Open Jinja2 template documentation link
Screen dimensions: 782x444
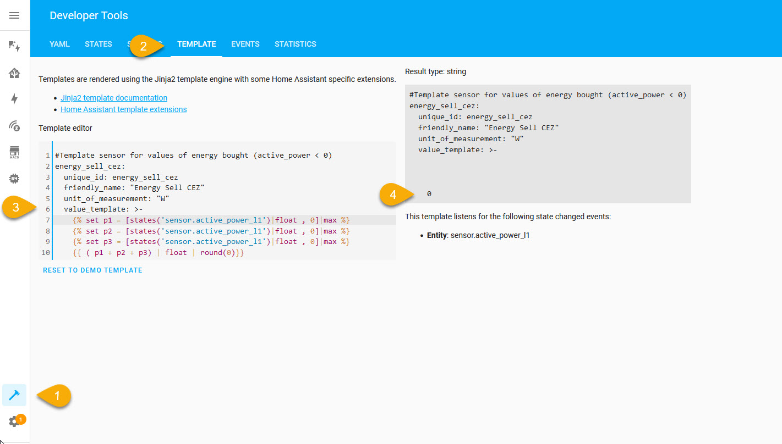pyautogui.click(x=114, y=98)
